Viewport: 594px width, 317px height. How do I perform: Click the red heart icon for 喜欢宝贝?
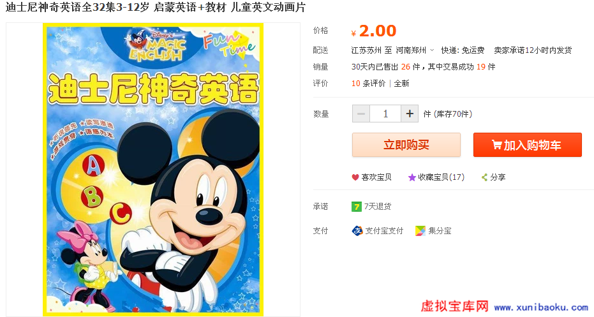355,177
